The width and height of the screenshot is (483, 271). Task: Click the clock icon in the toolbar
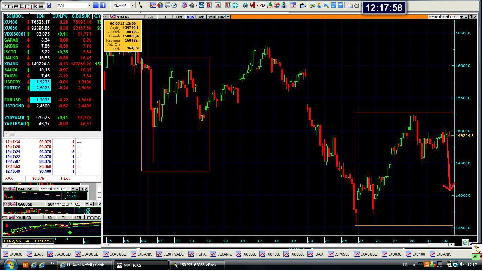pyautogui.click(x=174, y=5)
